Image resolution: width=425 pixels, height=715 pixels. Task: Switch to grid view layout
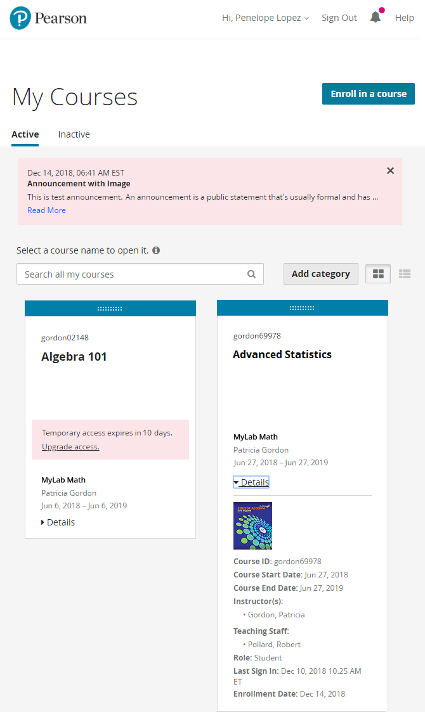(x=378, y=274)
